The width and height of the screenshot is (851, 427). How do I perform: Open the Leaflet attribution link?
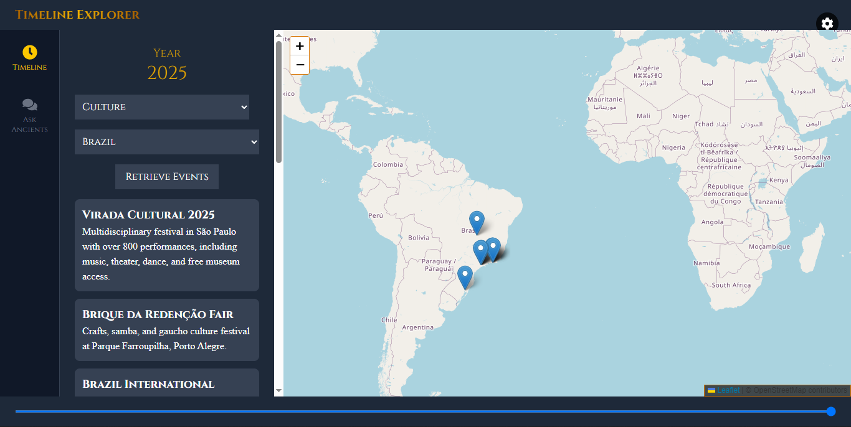pyautogui.click(x=728, y=390)
